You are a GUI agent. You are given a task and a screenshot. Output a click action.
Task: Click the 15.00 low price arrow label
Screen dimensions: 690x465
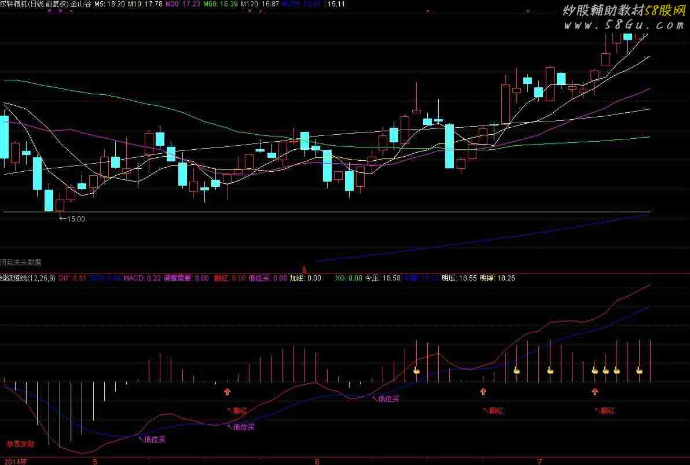(x=72, y=219)
